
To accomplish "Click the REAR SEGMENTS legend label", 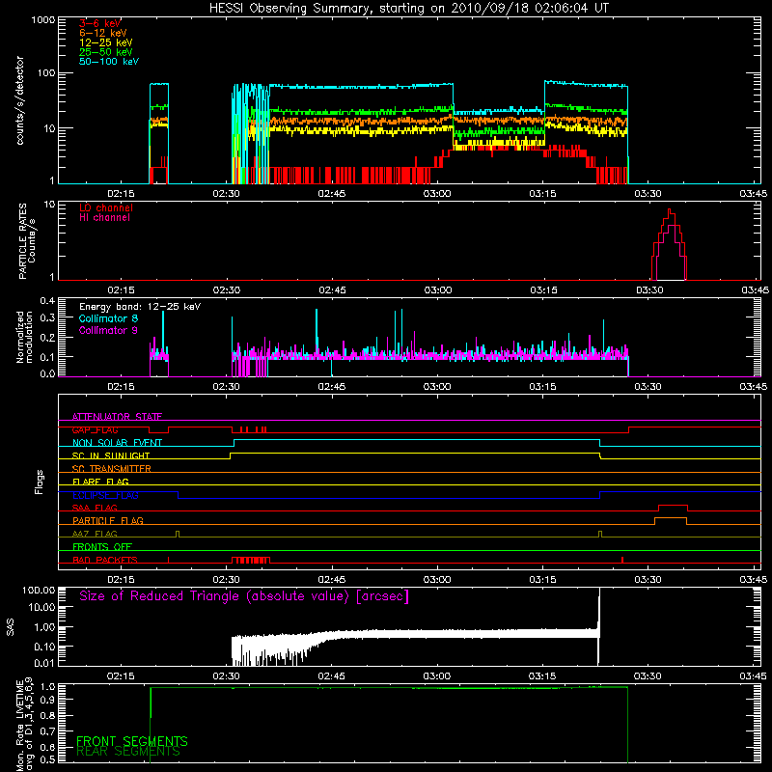I will tap(128, 752).
